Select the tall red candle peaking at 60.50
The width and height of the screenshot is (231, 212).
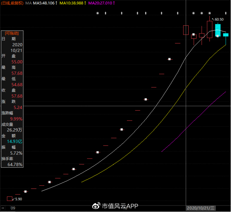pyautogui.click(x=210, y=29)
